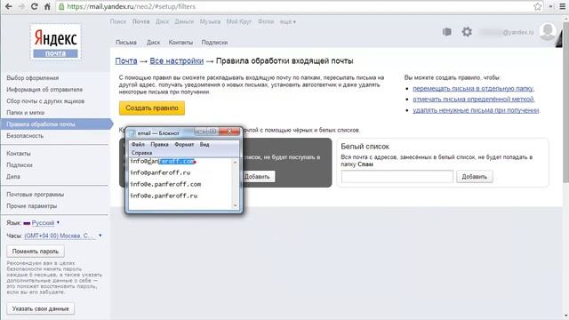Open the Фотки service link
Screen dimensions: 569x320
[x=266, y=21]
